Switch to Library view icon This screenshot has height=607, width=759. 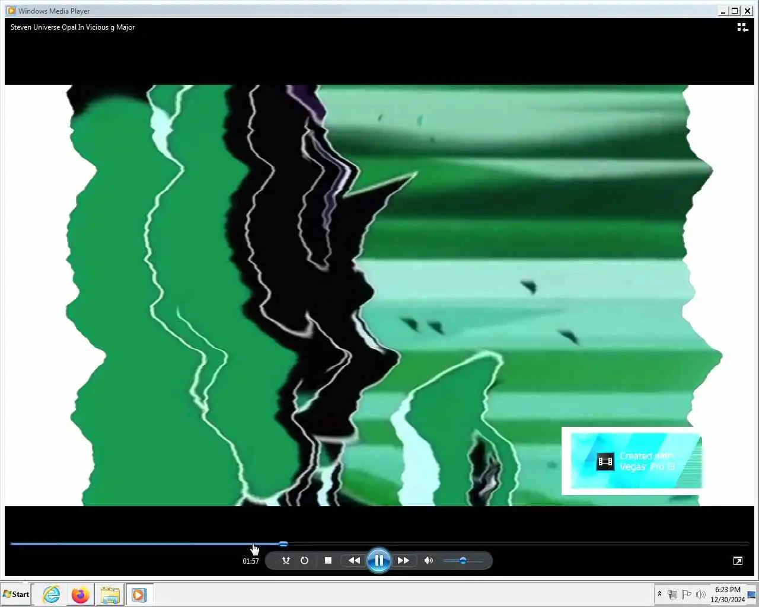click(x=742, y=27)
